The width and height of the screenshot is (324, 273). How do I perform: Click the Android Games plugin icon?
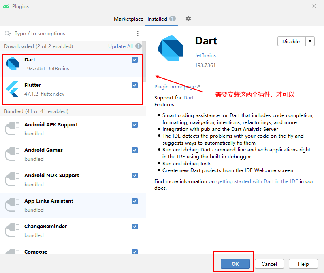(x=12, y=154)
